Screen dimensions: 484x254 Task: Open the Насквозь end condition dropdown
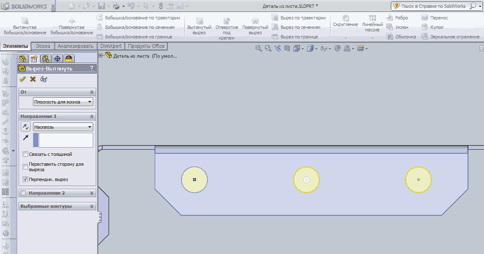point(63,127)
